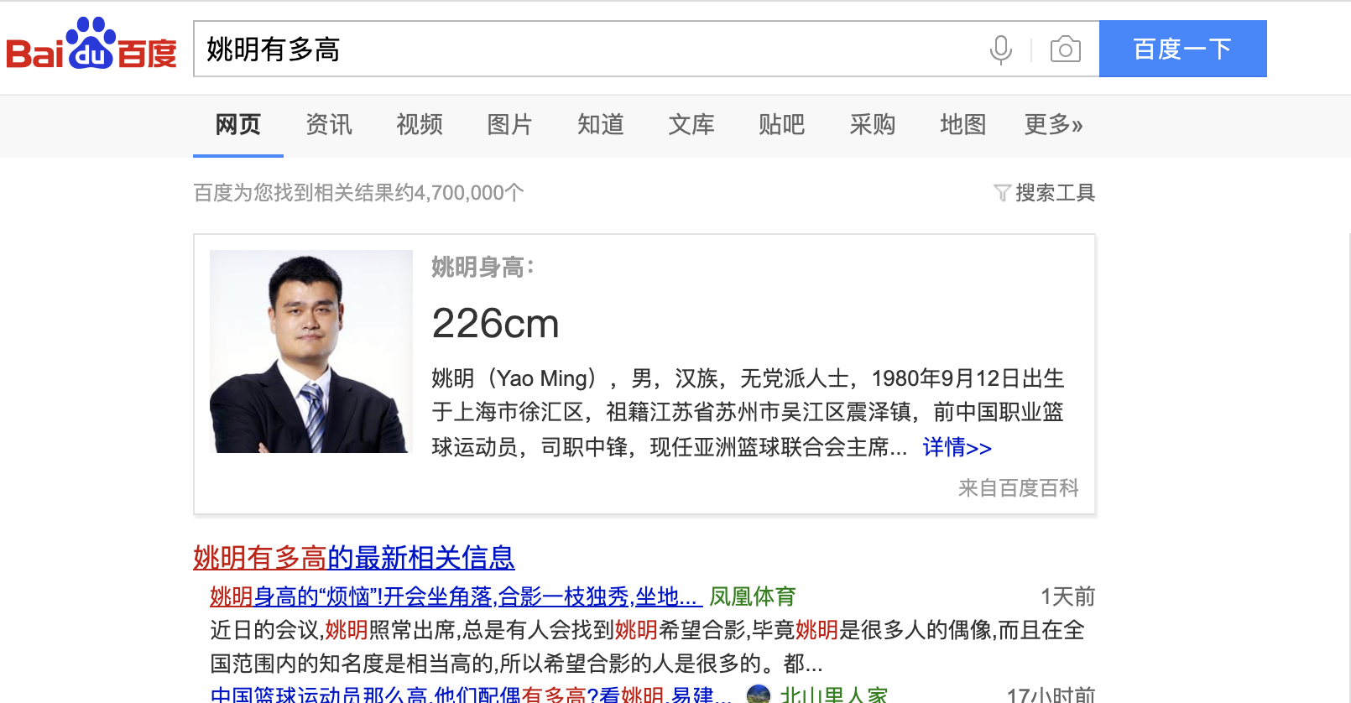Click the 1天前 timestamp

tap(1067, 596)
